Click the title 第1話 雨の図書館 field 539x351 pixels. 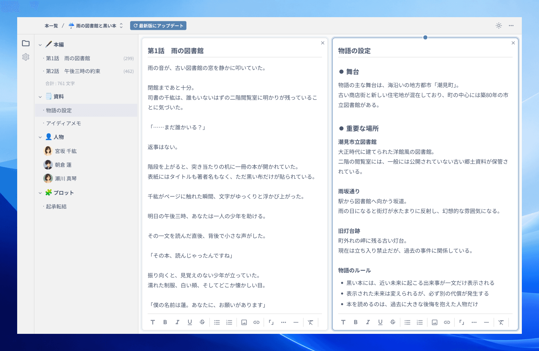click(235, 51)
